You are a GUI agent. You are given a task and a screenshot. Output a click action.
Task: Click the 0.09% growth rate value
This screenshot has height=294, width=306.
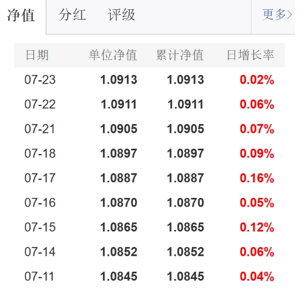pos(257,153)
